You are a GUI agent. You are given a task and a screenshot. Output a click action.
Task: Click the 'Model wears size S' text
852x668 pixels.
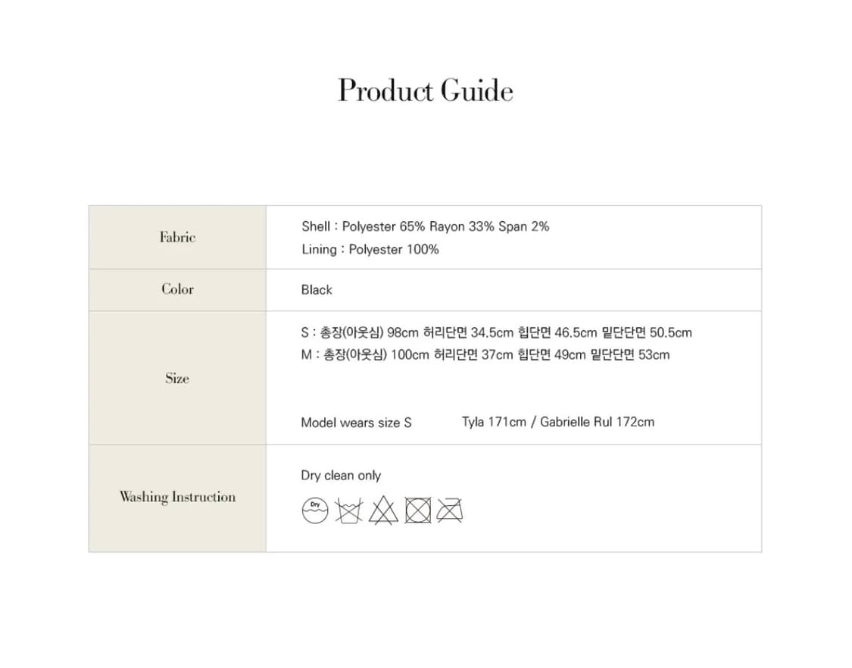pos(356,423)
